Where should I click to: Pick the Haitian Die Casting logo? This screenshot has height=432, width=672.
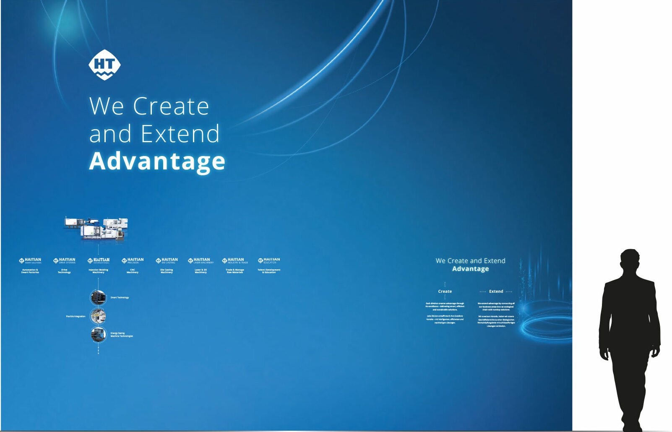pos(167,260)
